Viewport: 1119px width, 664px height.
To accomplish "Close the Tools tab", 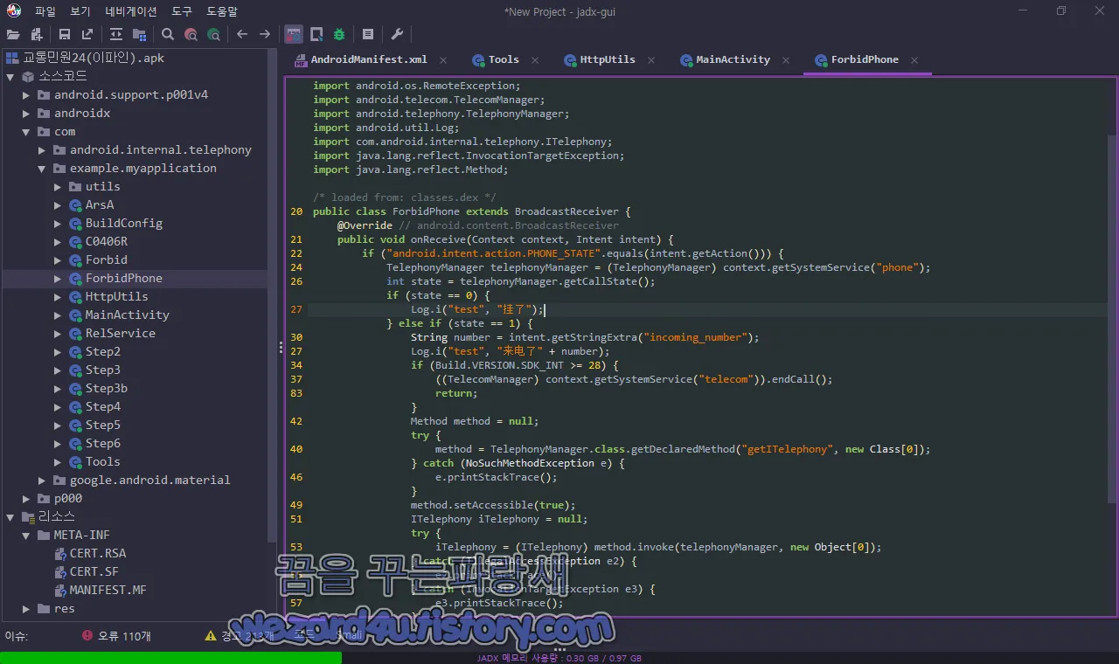I will 535,60.
